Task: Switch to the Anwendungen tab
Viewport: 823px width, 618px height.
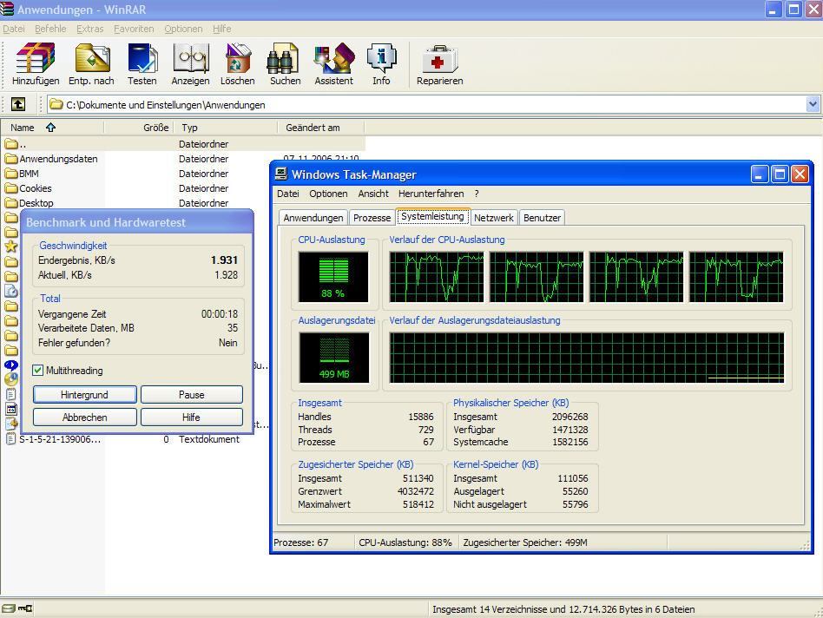Action: (313, 218)
